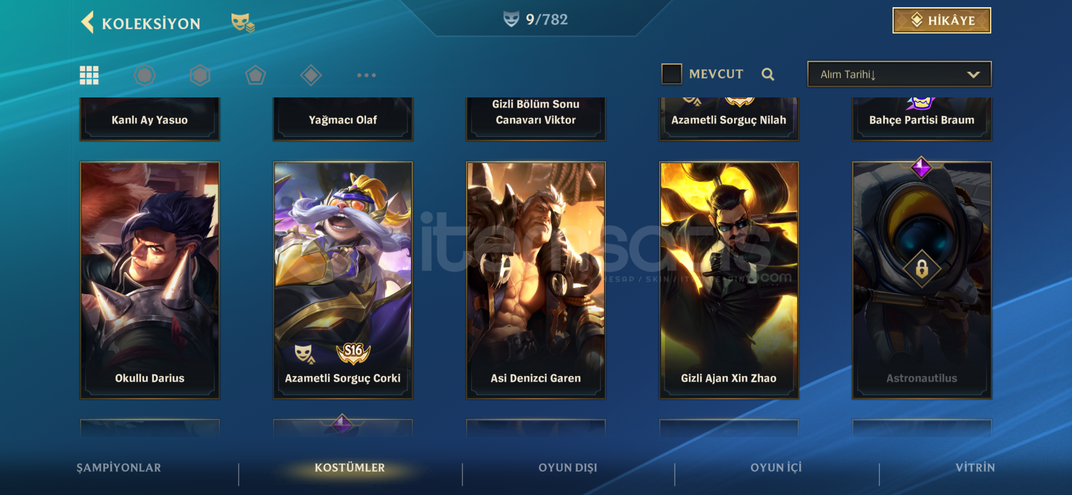1072x495 pixels.
Task: Tap the lock icon on Astronautilus
Action: pos(922,268)
